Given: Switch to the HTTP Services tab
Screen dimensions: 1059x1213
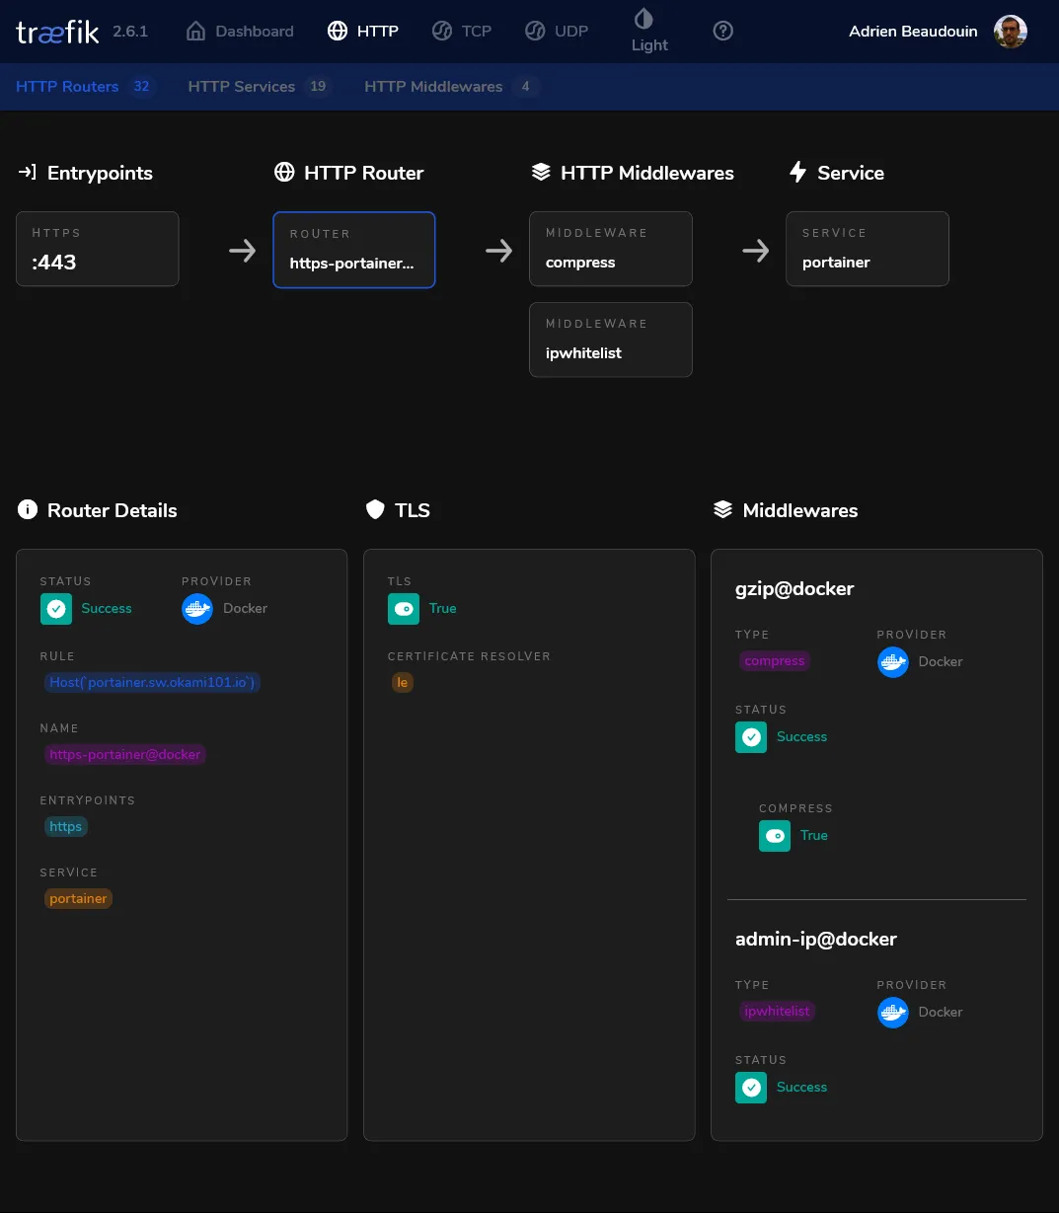Looking at the screenshot, I should point(241,86).
